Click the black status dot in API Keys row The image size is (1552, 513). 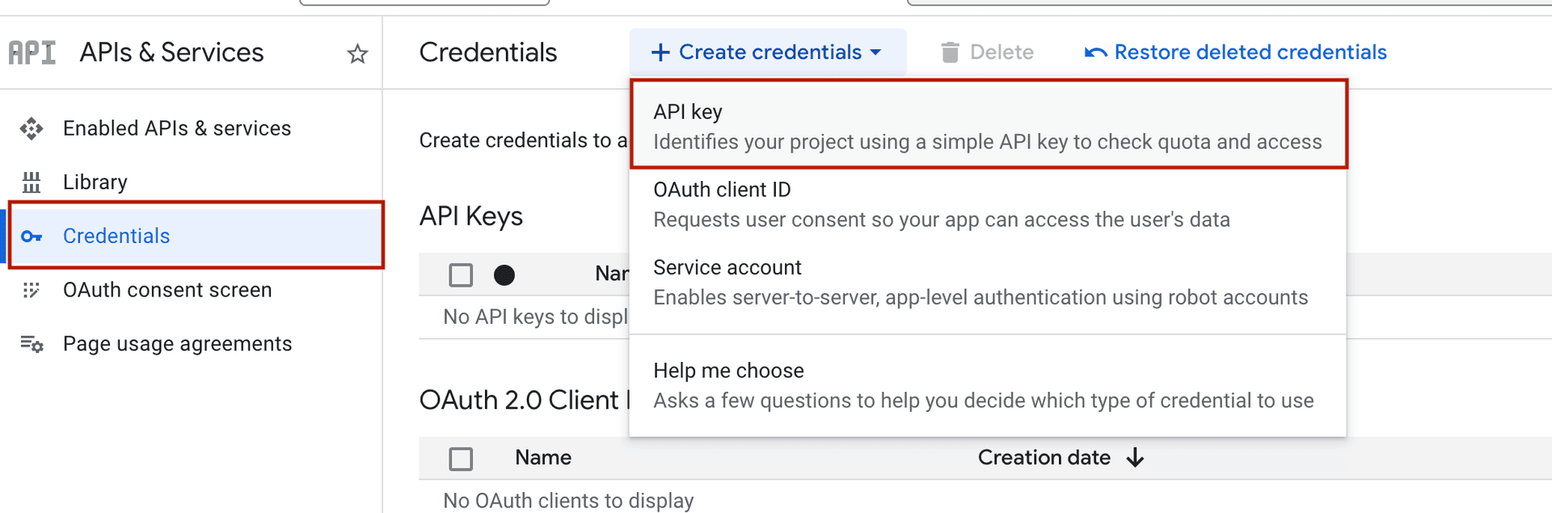[504, 275]
